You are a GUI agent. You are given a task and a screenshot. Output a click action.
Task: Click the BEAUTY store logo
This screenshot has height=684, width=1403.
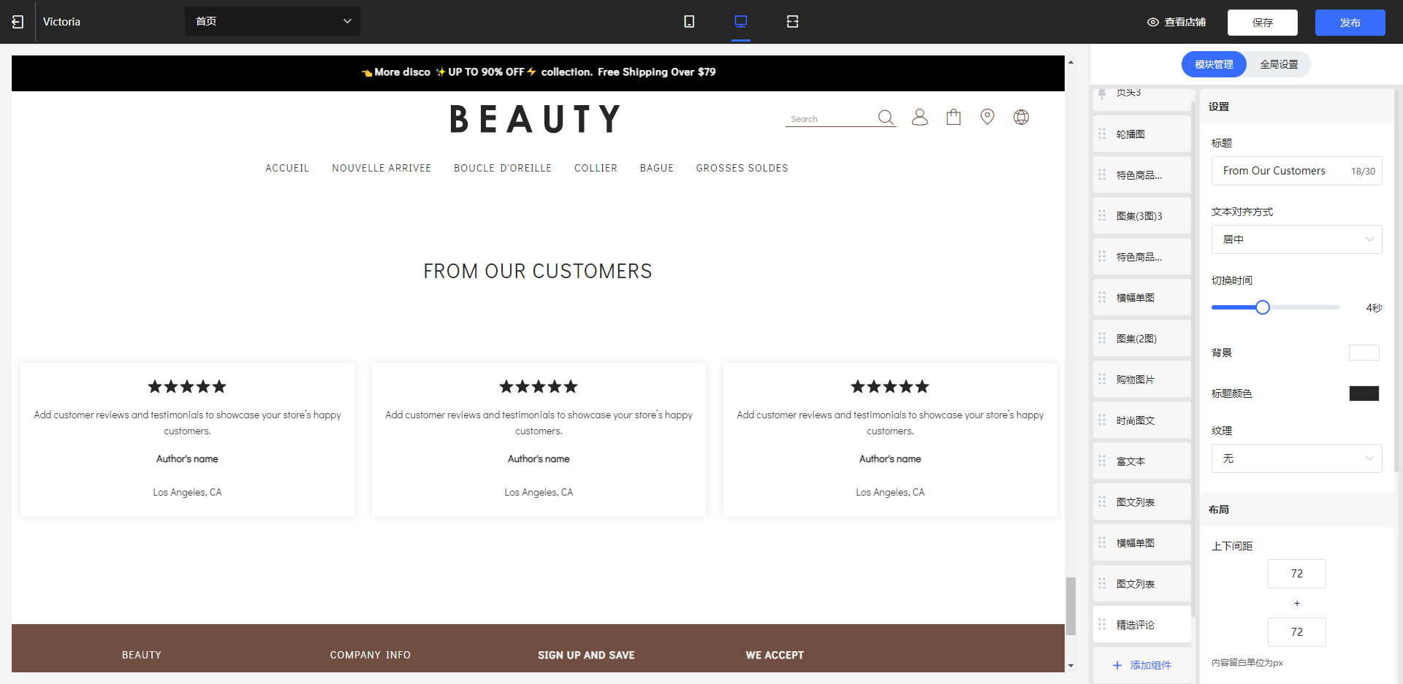click(x=536, y=119)
